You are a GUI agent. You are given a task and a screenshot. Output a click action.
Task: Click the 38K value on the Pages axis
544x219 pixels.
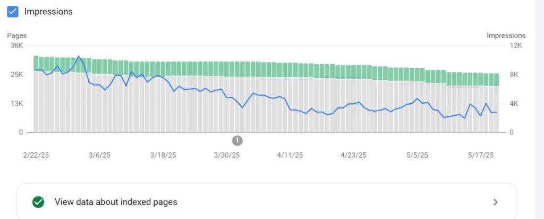17,45
